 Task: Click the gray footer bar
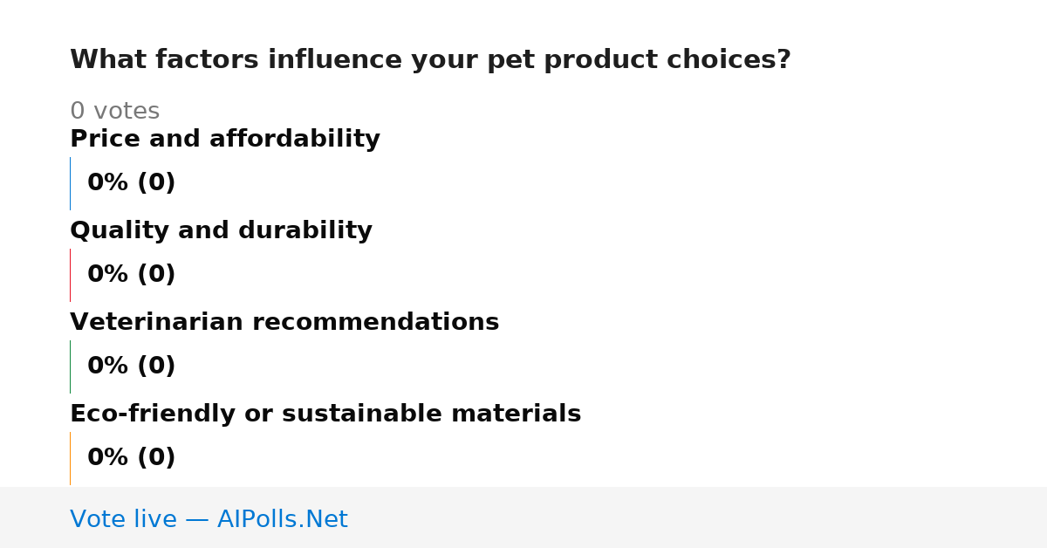click(523, 517)
